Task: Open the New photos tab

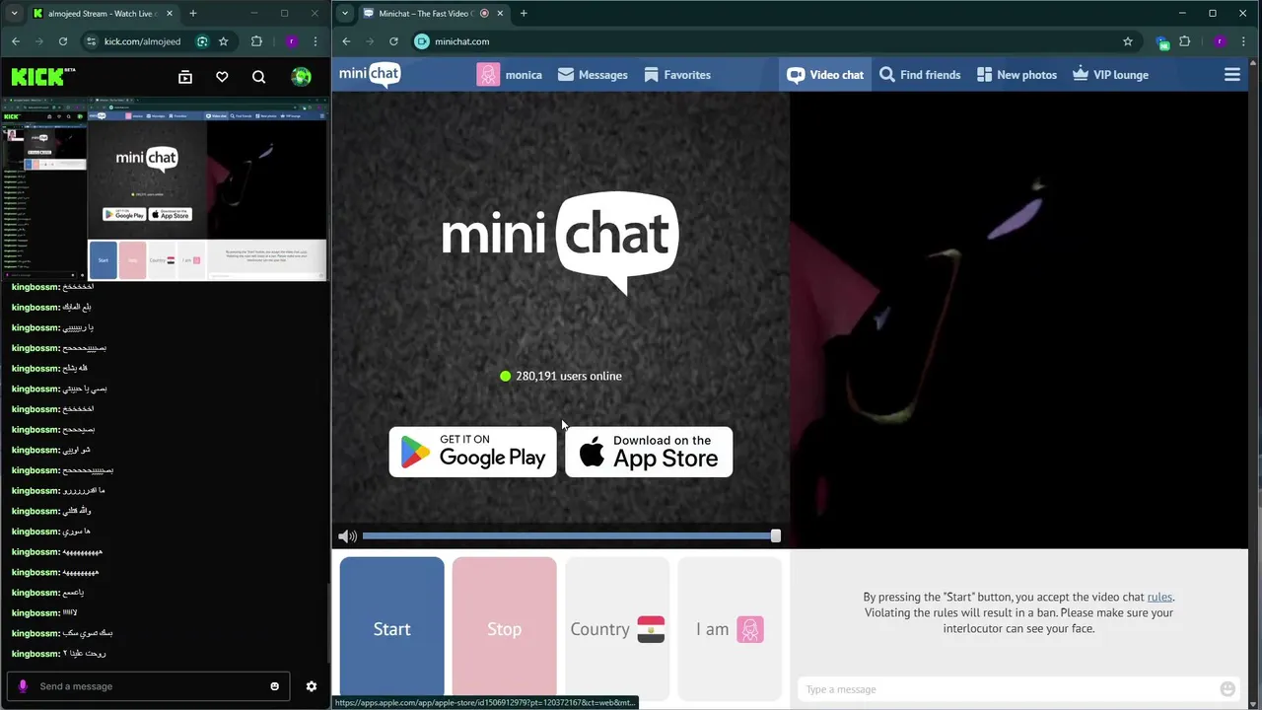Action: click(x=1017, y=75)
